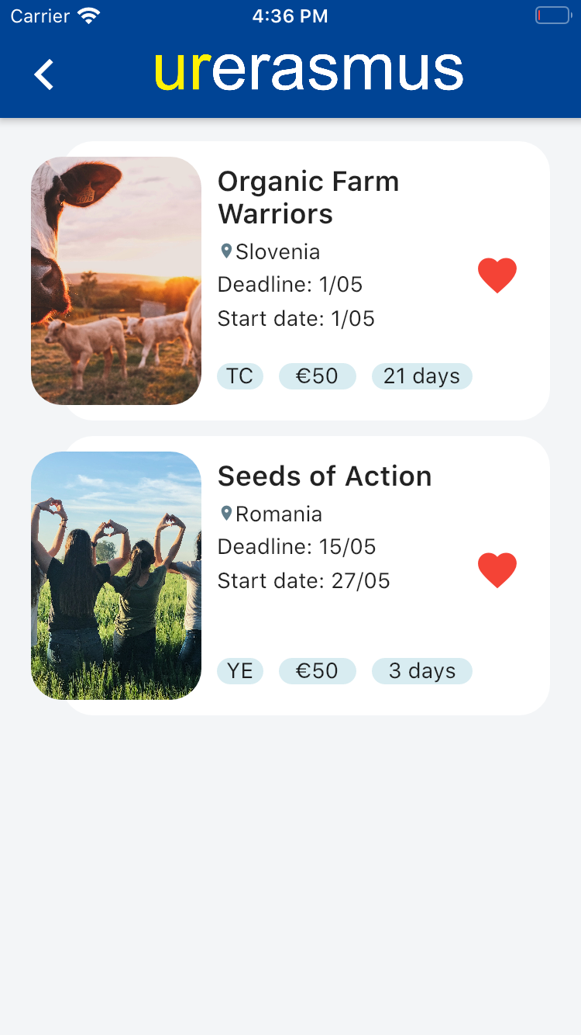This screenshot has height=1035, width=581.
Task: Tap the location pin next to Romania
Action: [226, 513]
